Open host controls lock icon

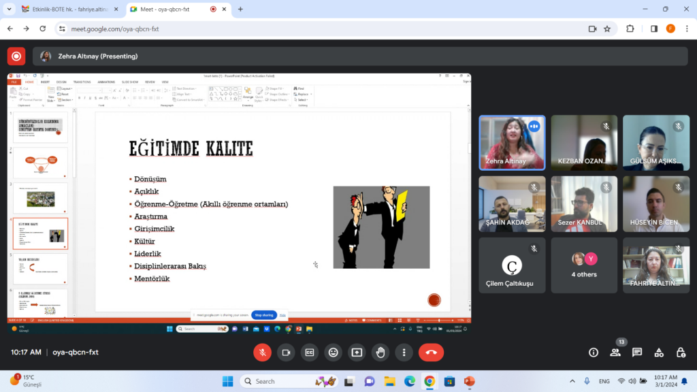click(x=681, y=352)
